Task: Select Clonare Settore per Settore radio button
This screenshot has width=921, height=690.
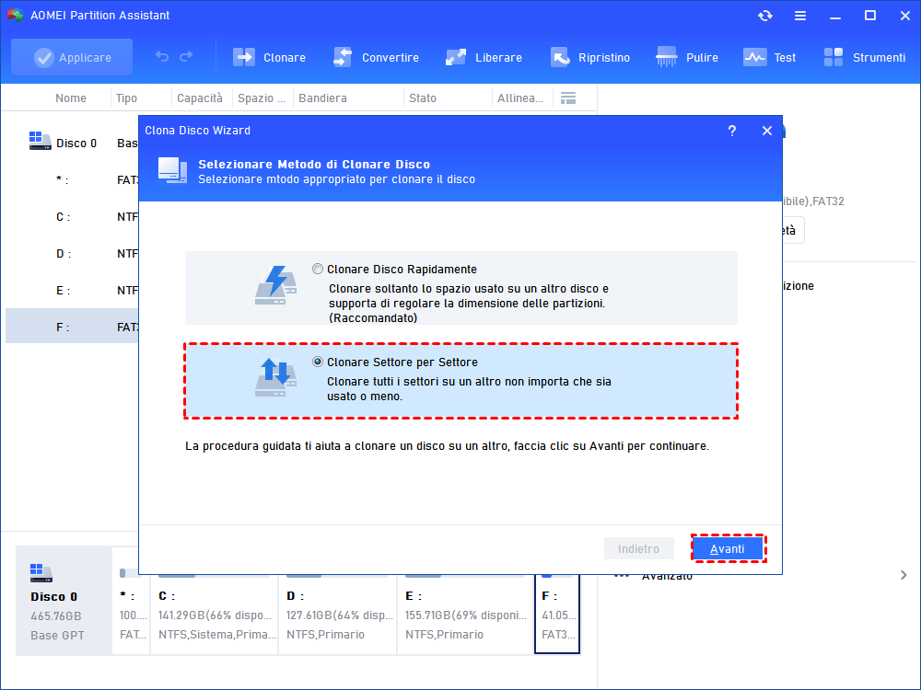Action: coord(318,362)
